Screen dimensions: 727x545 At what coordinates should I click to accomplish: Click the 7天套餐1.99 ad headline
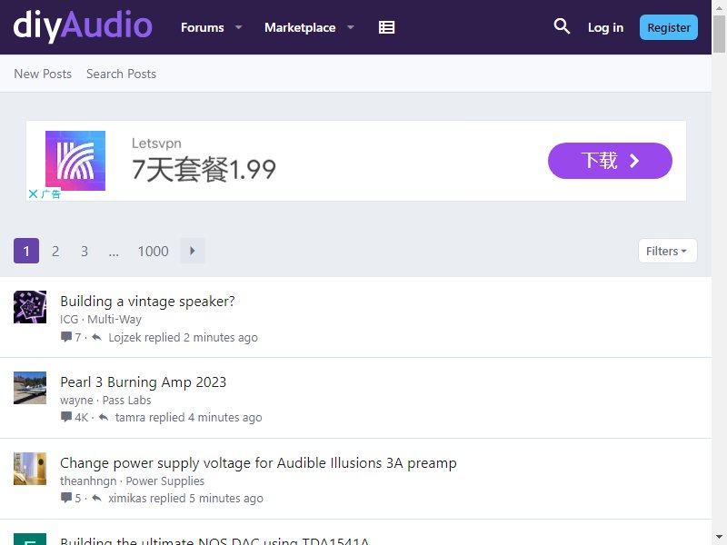(204, 169)
